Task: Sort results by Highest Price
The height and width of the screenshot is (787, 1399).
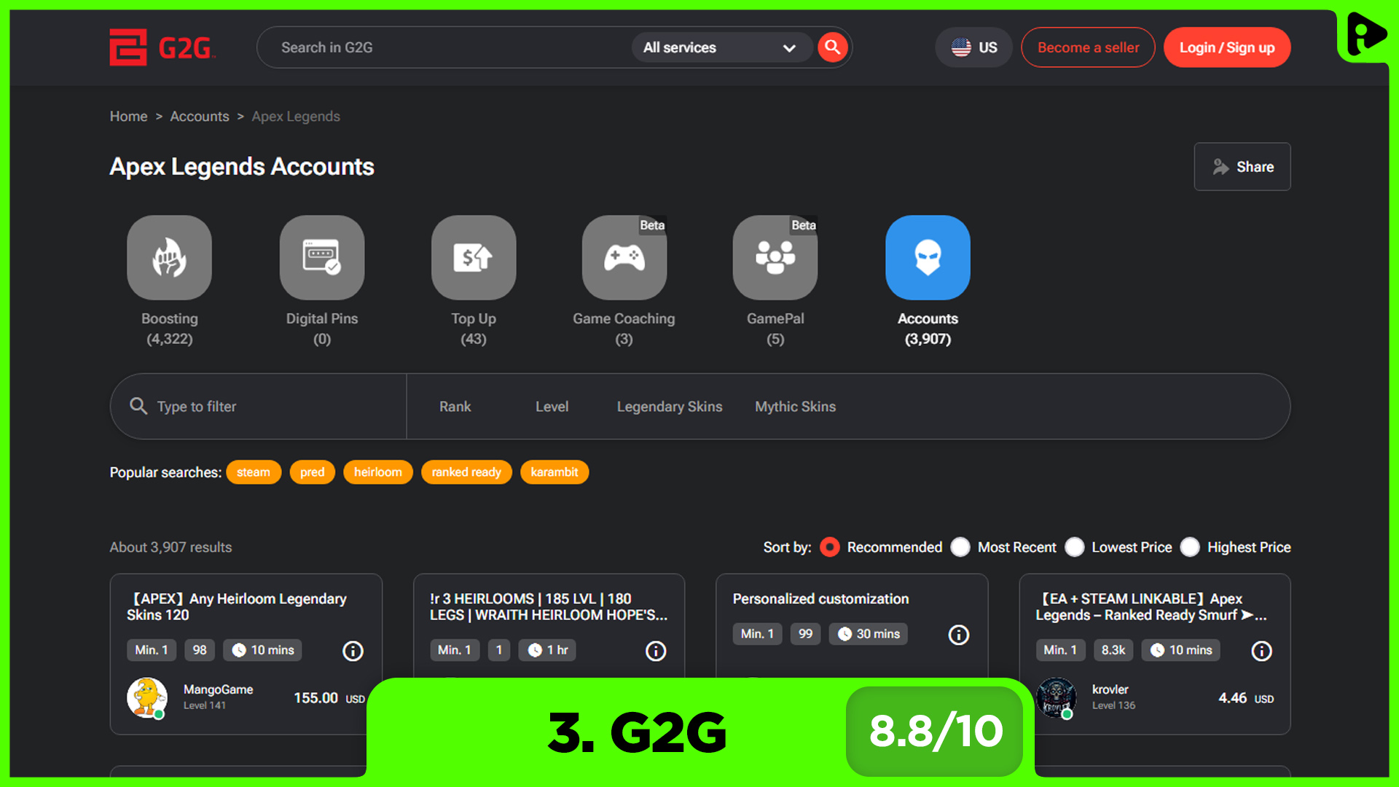Action: [x=1191, y=547]
